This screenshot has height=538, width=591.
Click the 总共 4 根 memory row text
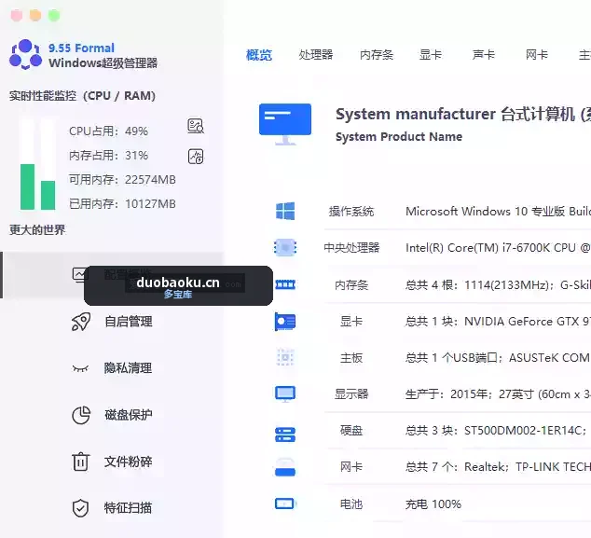(x=499, y=284)
